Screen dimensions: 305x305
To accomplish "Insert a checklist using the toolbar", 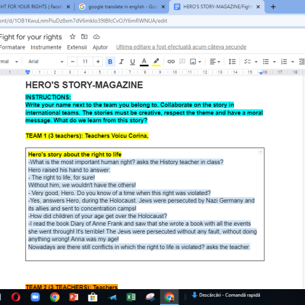I will pos(247,62).
